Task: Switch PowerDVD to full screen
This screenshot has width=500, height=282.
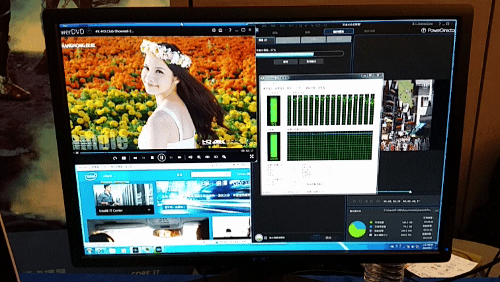Action: click(x=251, y=156)
